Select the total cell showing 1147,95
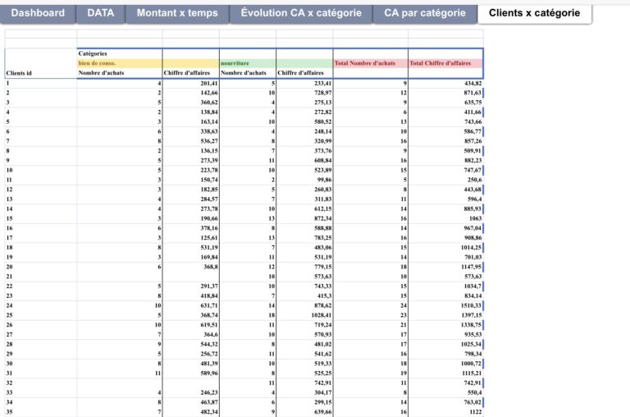The image size is (630, 417). point(445,267)
